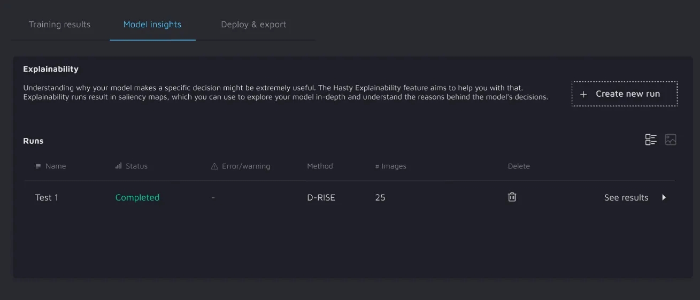This screenshot has width=700, height=300.
Task: Sort runs by the Method column header
Action: point(320,166)
